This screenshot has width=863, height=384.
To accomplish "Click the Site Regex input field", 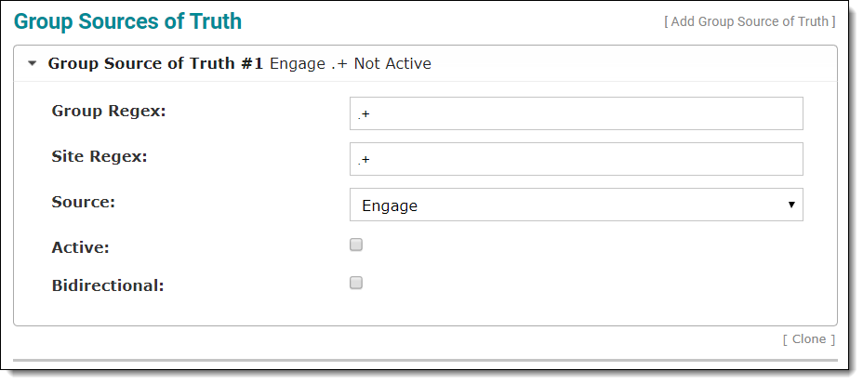I will (x=576, y=159).
